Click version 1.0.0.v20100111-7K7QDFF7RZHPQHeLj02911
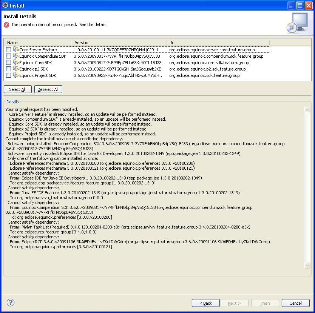315x313 pixels. tap(116, 50)
